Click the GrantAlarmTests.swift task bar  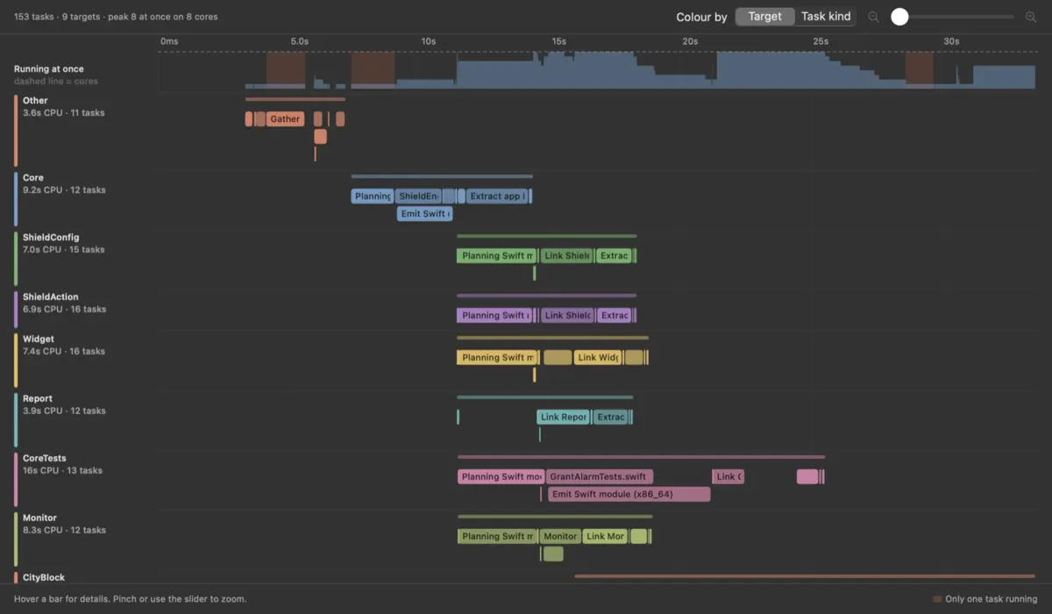pos(600,477)
